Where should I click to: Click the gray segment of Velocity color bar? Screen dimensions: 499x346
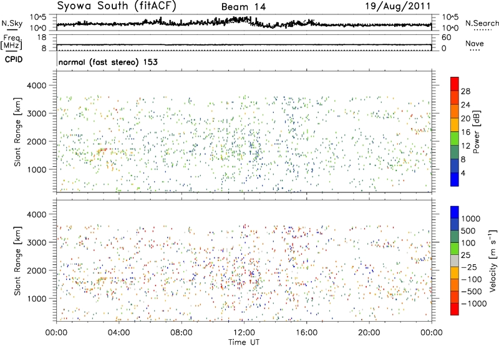coord(455,261)
